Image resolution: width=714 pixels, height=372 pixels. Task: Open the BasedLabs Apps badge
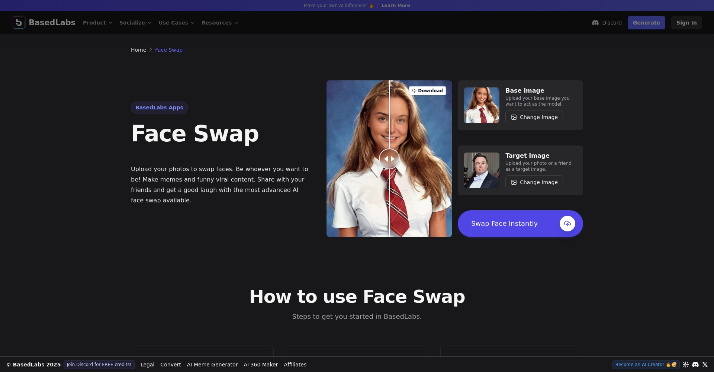click(x=159, y=108)
